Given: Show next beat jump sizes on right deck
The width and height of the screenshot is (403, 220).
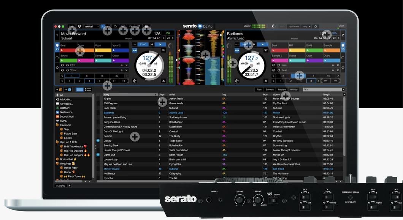Looking at the screenshot, I should (x=318, y=81).
